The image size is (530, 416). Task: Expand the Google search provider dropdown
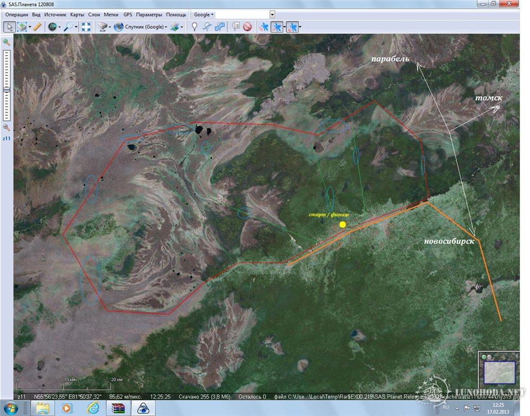click(x=204, y=15)
